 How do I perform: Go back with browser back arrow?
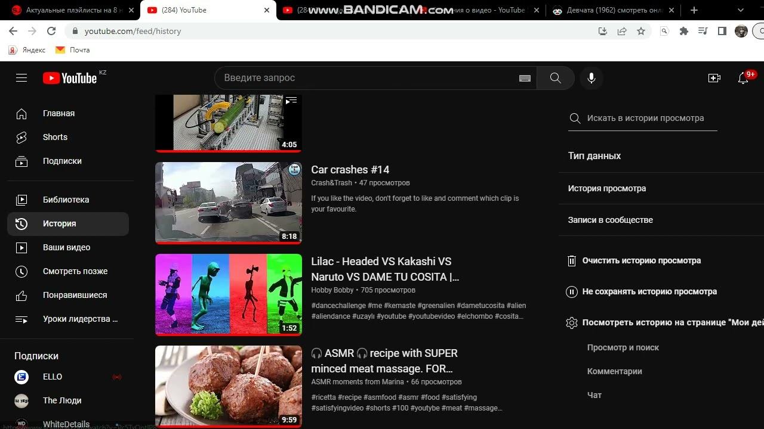(x=13, y=31)
